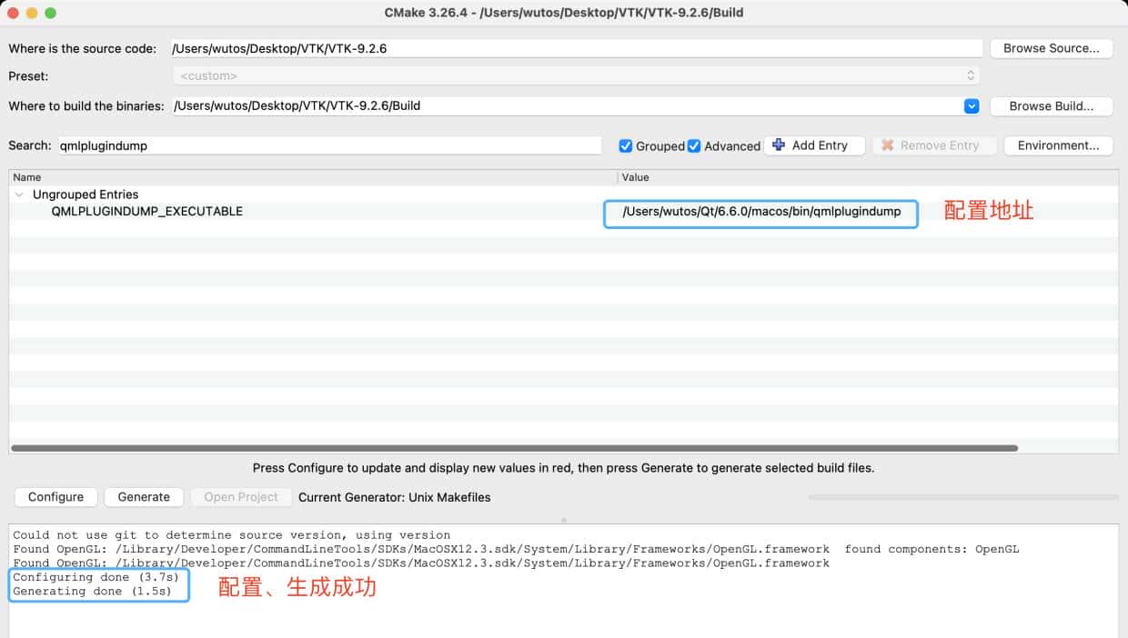Disable the Advanced checkbox
The width and height of the screenshot is (1128, 638).
(694, 145)
